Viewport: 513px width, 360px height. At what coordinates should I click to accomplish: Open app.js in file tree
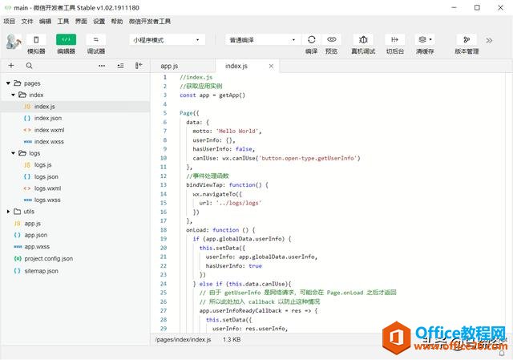[75, 224]
